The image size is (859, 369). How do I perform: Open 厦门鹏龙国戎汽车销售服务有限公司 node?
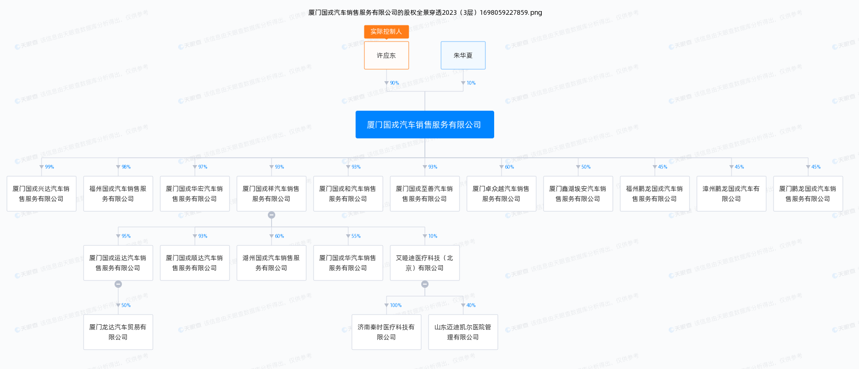point(808,194)
